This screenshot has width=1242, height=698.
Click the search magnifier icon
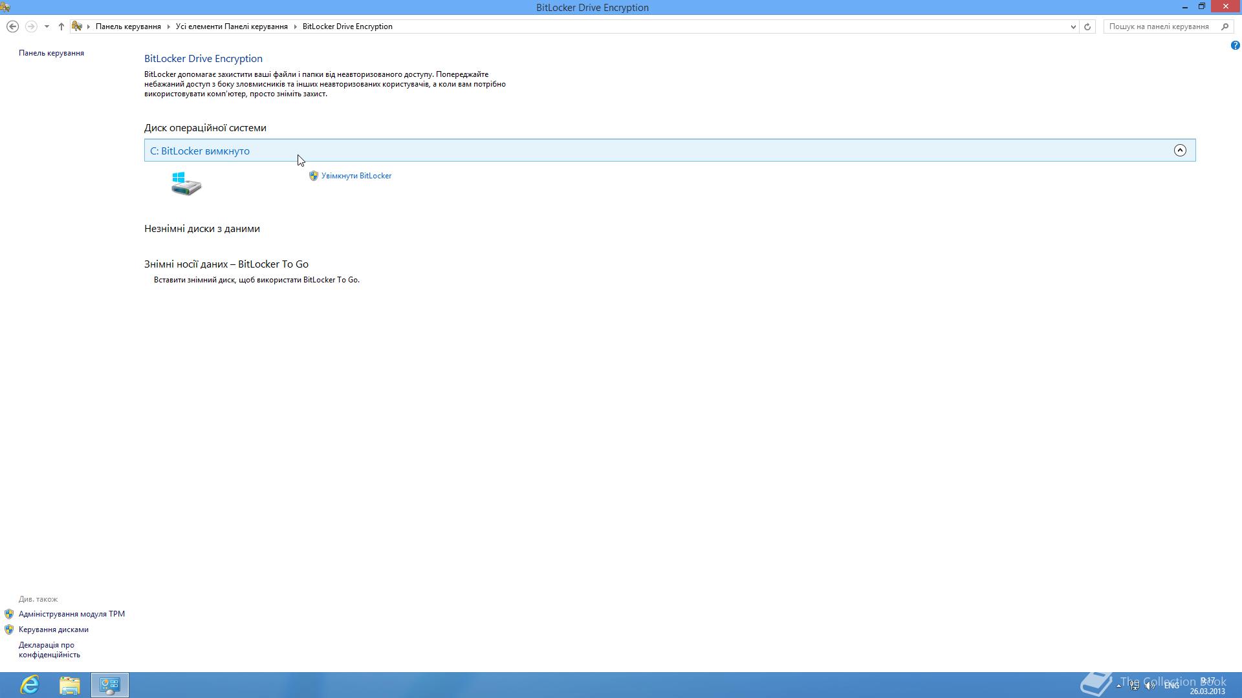click(1225, 26)
